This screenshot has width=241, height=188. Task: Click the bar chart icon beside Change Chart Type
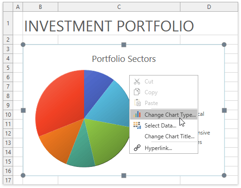tap(137, 114)
